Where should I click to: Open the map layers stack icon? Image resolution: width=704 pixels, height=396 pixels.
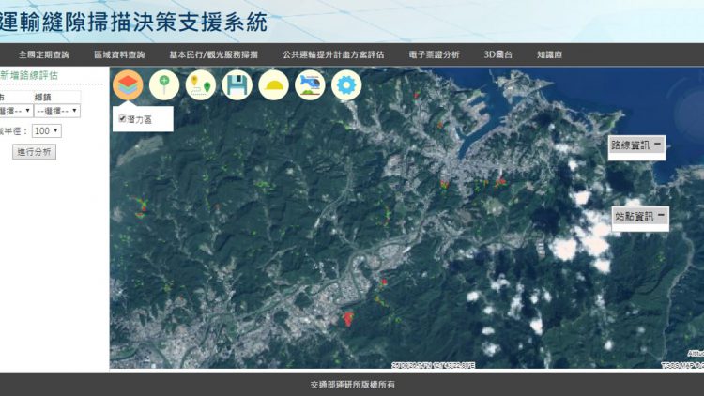pos(128,84)
